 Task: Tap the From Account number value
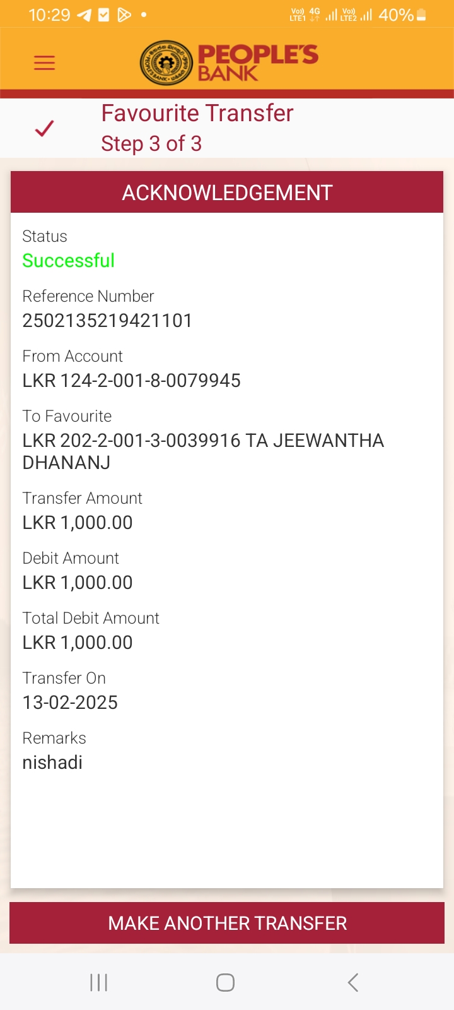(x=131, y=381)
